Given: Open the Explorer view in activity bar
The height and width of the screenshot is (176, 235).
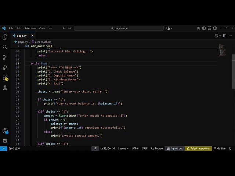Looking at the screenshot, I should coord(5,37).
